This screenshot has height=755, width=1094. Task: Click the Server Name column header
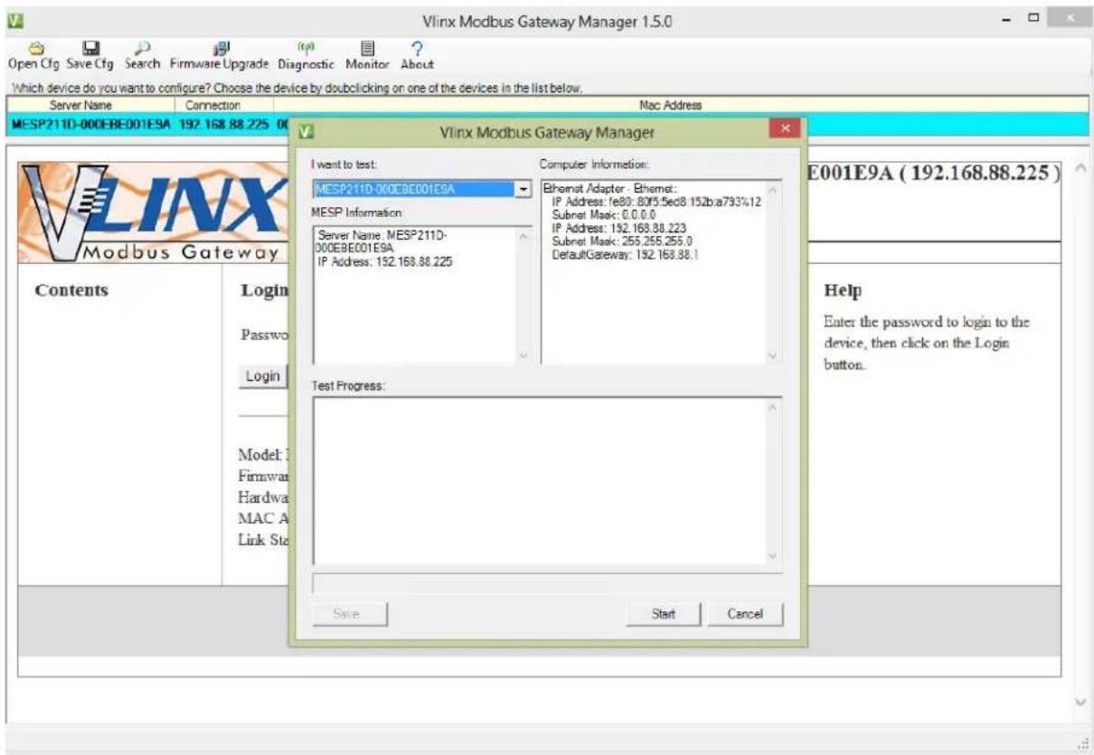80,106
